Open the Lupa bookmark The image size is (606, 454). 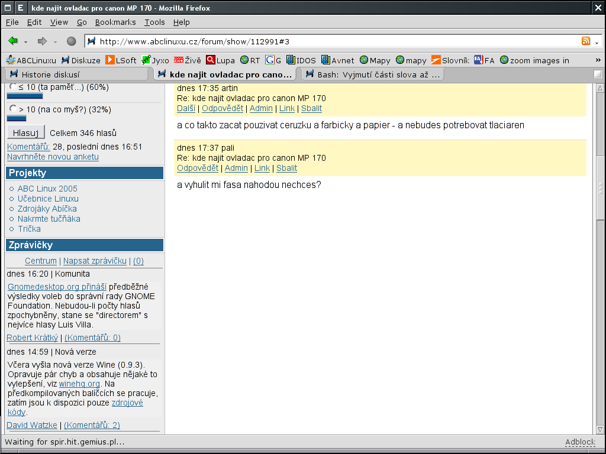pos(220,60)
